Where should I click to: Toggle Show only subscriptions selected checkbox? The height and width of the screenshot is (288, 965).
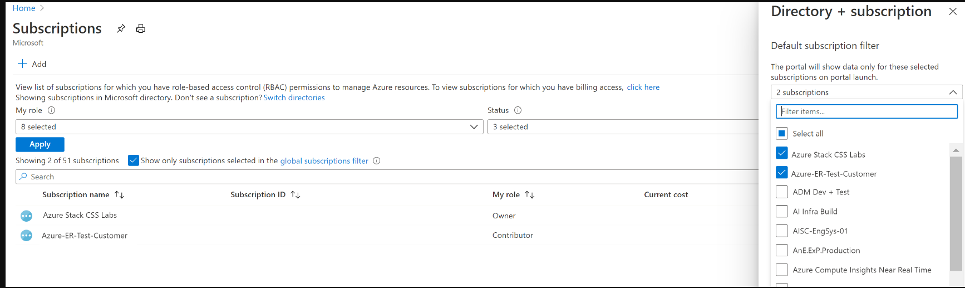coord(134,160)
